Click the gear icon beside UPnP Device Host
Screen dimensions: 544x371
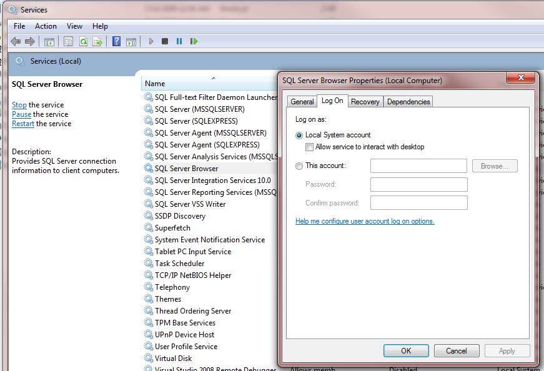click(x=149, y=334)
